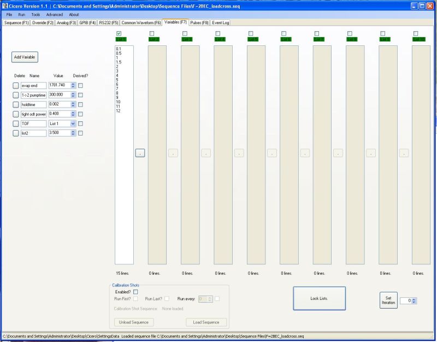Switch to the Override (F2) tab

(43, 22)
